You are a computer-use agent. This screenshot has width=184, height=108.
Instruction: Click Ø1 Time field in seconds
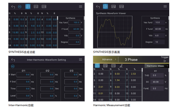pyautogui.click(x=23, y=89)
